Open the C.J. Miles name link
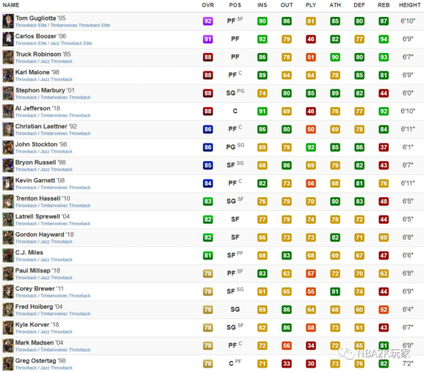This screenshot has height=372, width=424. click(29, 253)
